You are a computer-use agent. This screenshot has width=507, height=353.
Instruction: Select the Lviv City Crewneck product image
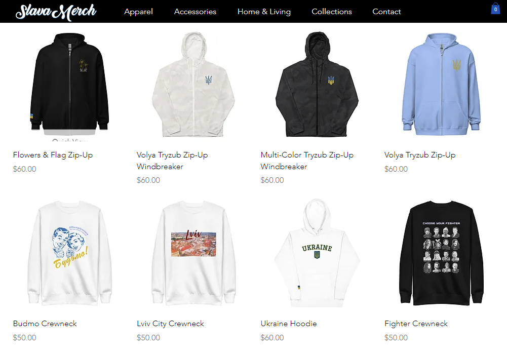point(193,253)
